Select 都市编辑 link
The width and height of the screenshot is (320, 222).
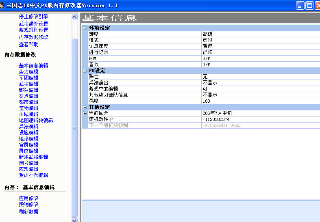pyautogui.click(x=28, y=102)
